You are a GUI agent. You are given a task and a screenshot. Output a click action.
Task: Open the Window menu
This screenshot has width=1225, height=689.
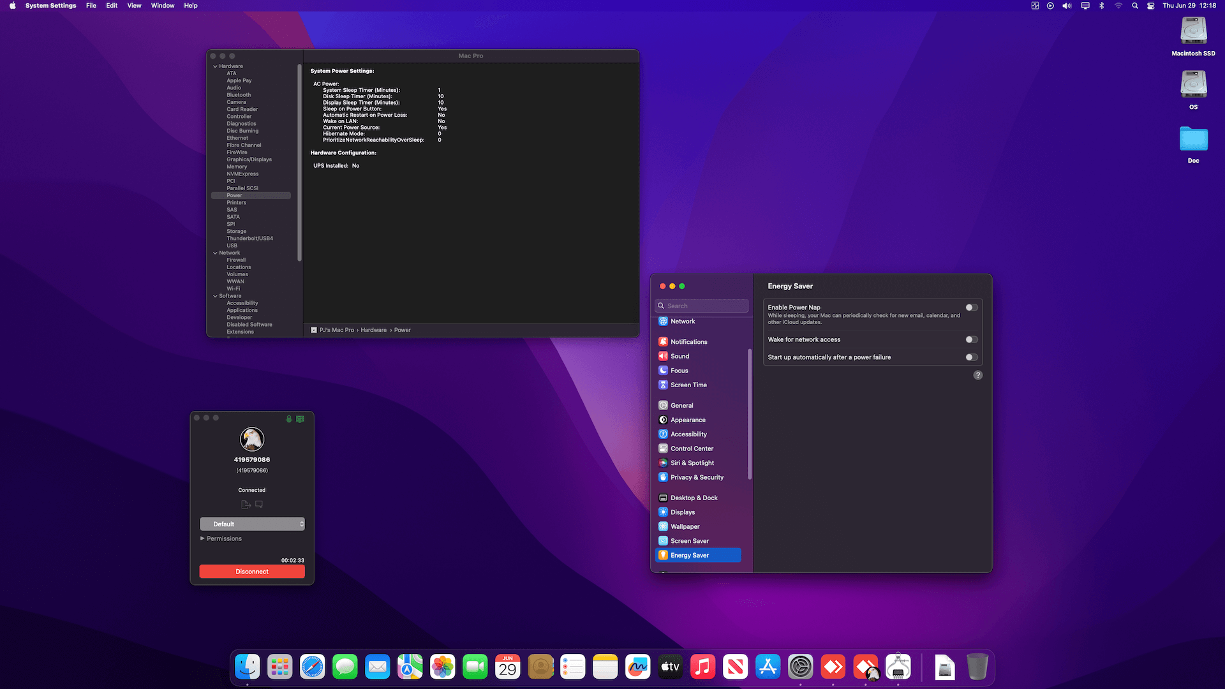click(x=163, y=6)
